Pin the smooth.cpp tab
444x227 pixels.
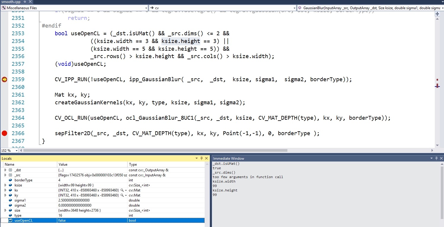pos(25,2)
